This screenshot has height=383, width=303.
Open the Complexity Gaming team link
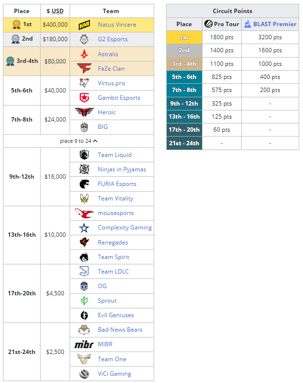125,228
